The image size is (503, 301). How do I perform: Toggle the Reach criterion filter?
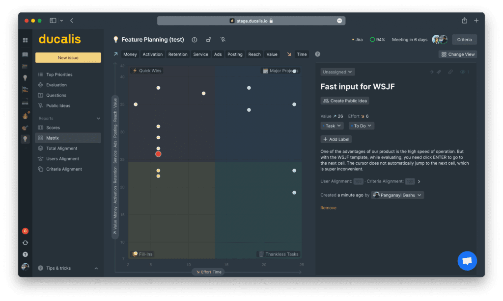pyautogui.click(x=254, y=54)
